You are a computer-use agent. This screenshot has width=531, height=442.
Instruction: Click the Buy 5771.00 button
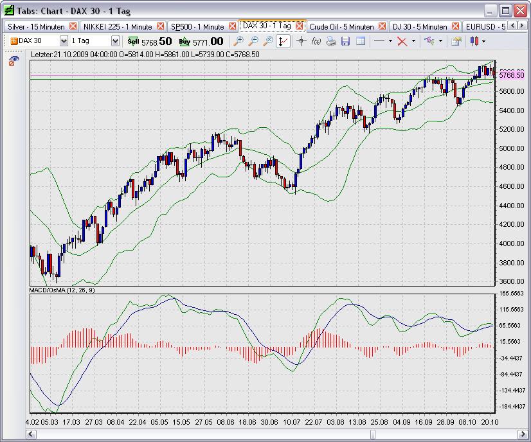pos(201,41)
